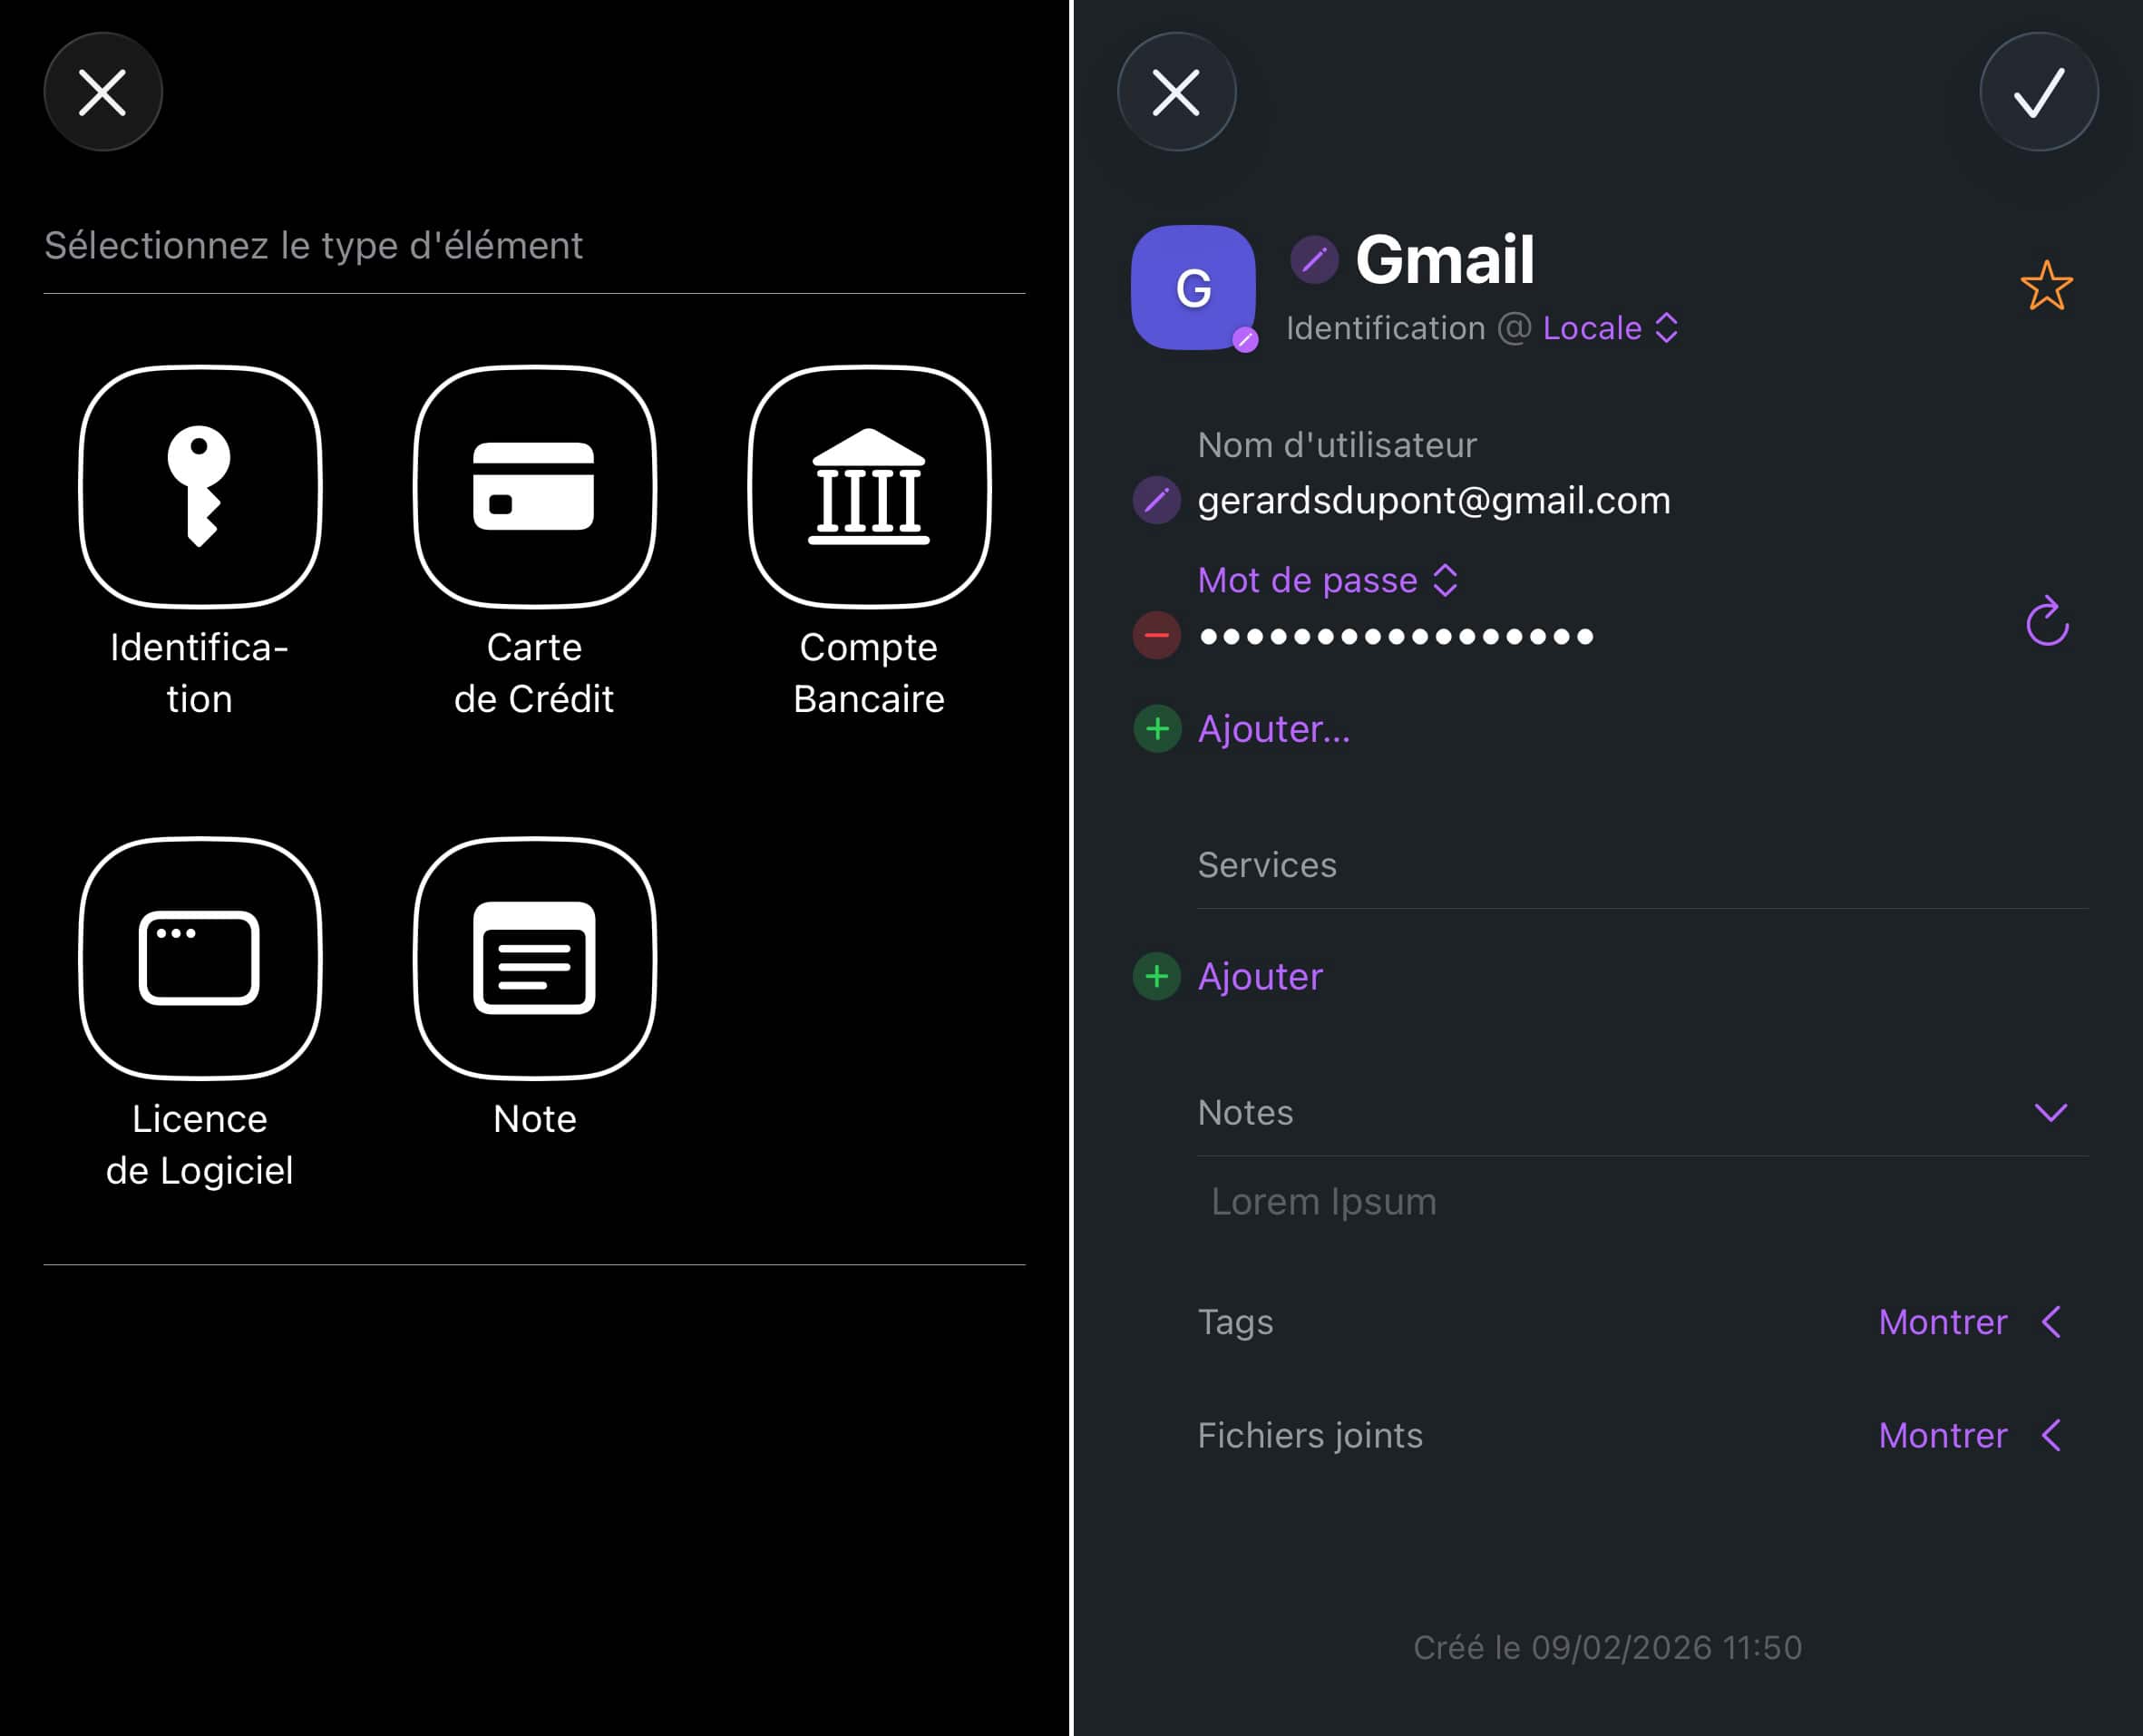The width and height of the screenshot is (2143, 1736).
Task: Click Ajouter... to add a field
Action: coord(1272,729)
